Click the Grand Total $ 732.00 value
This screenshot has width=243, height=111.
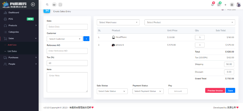(x=230, y=78)
